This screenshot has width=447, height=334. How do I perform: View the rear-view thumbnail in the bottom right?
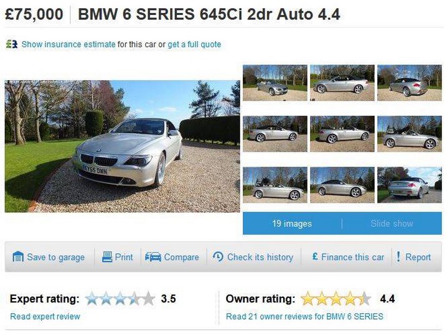click(410, 185)
